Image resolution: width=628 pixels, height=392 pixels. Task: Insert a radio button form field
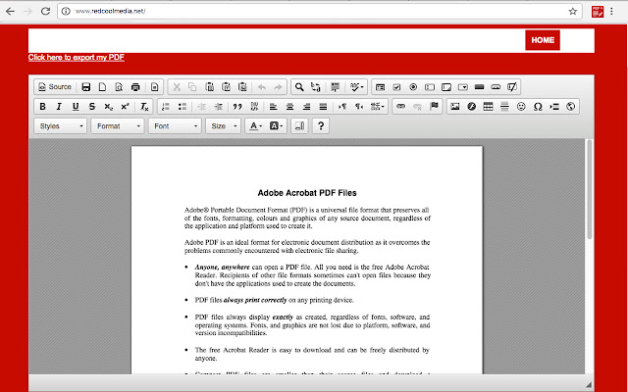coord(413,87)
